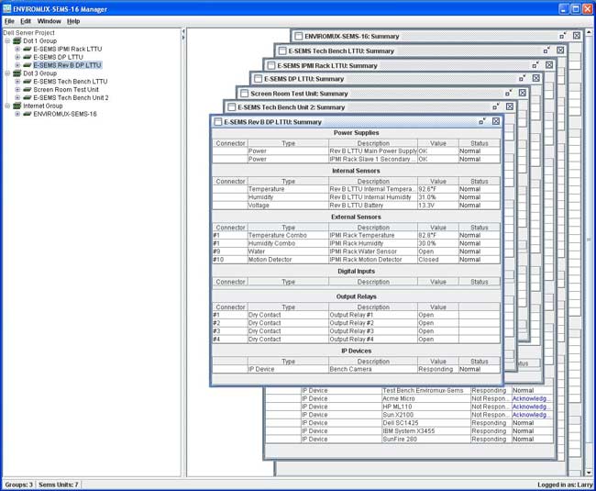Open the Window menu
596x491 pixels.
click(x=49, y=20)
